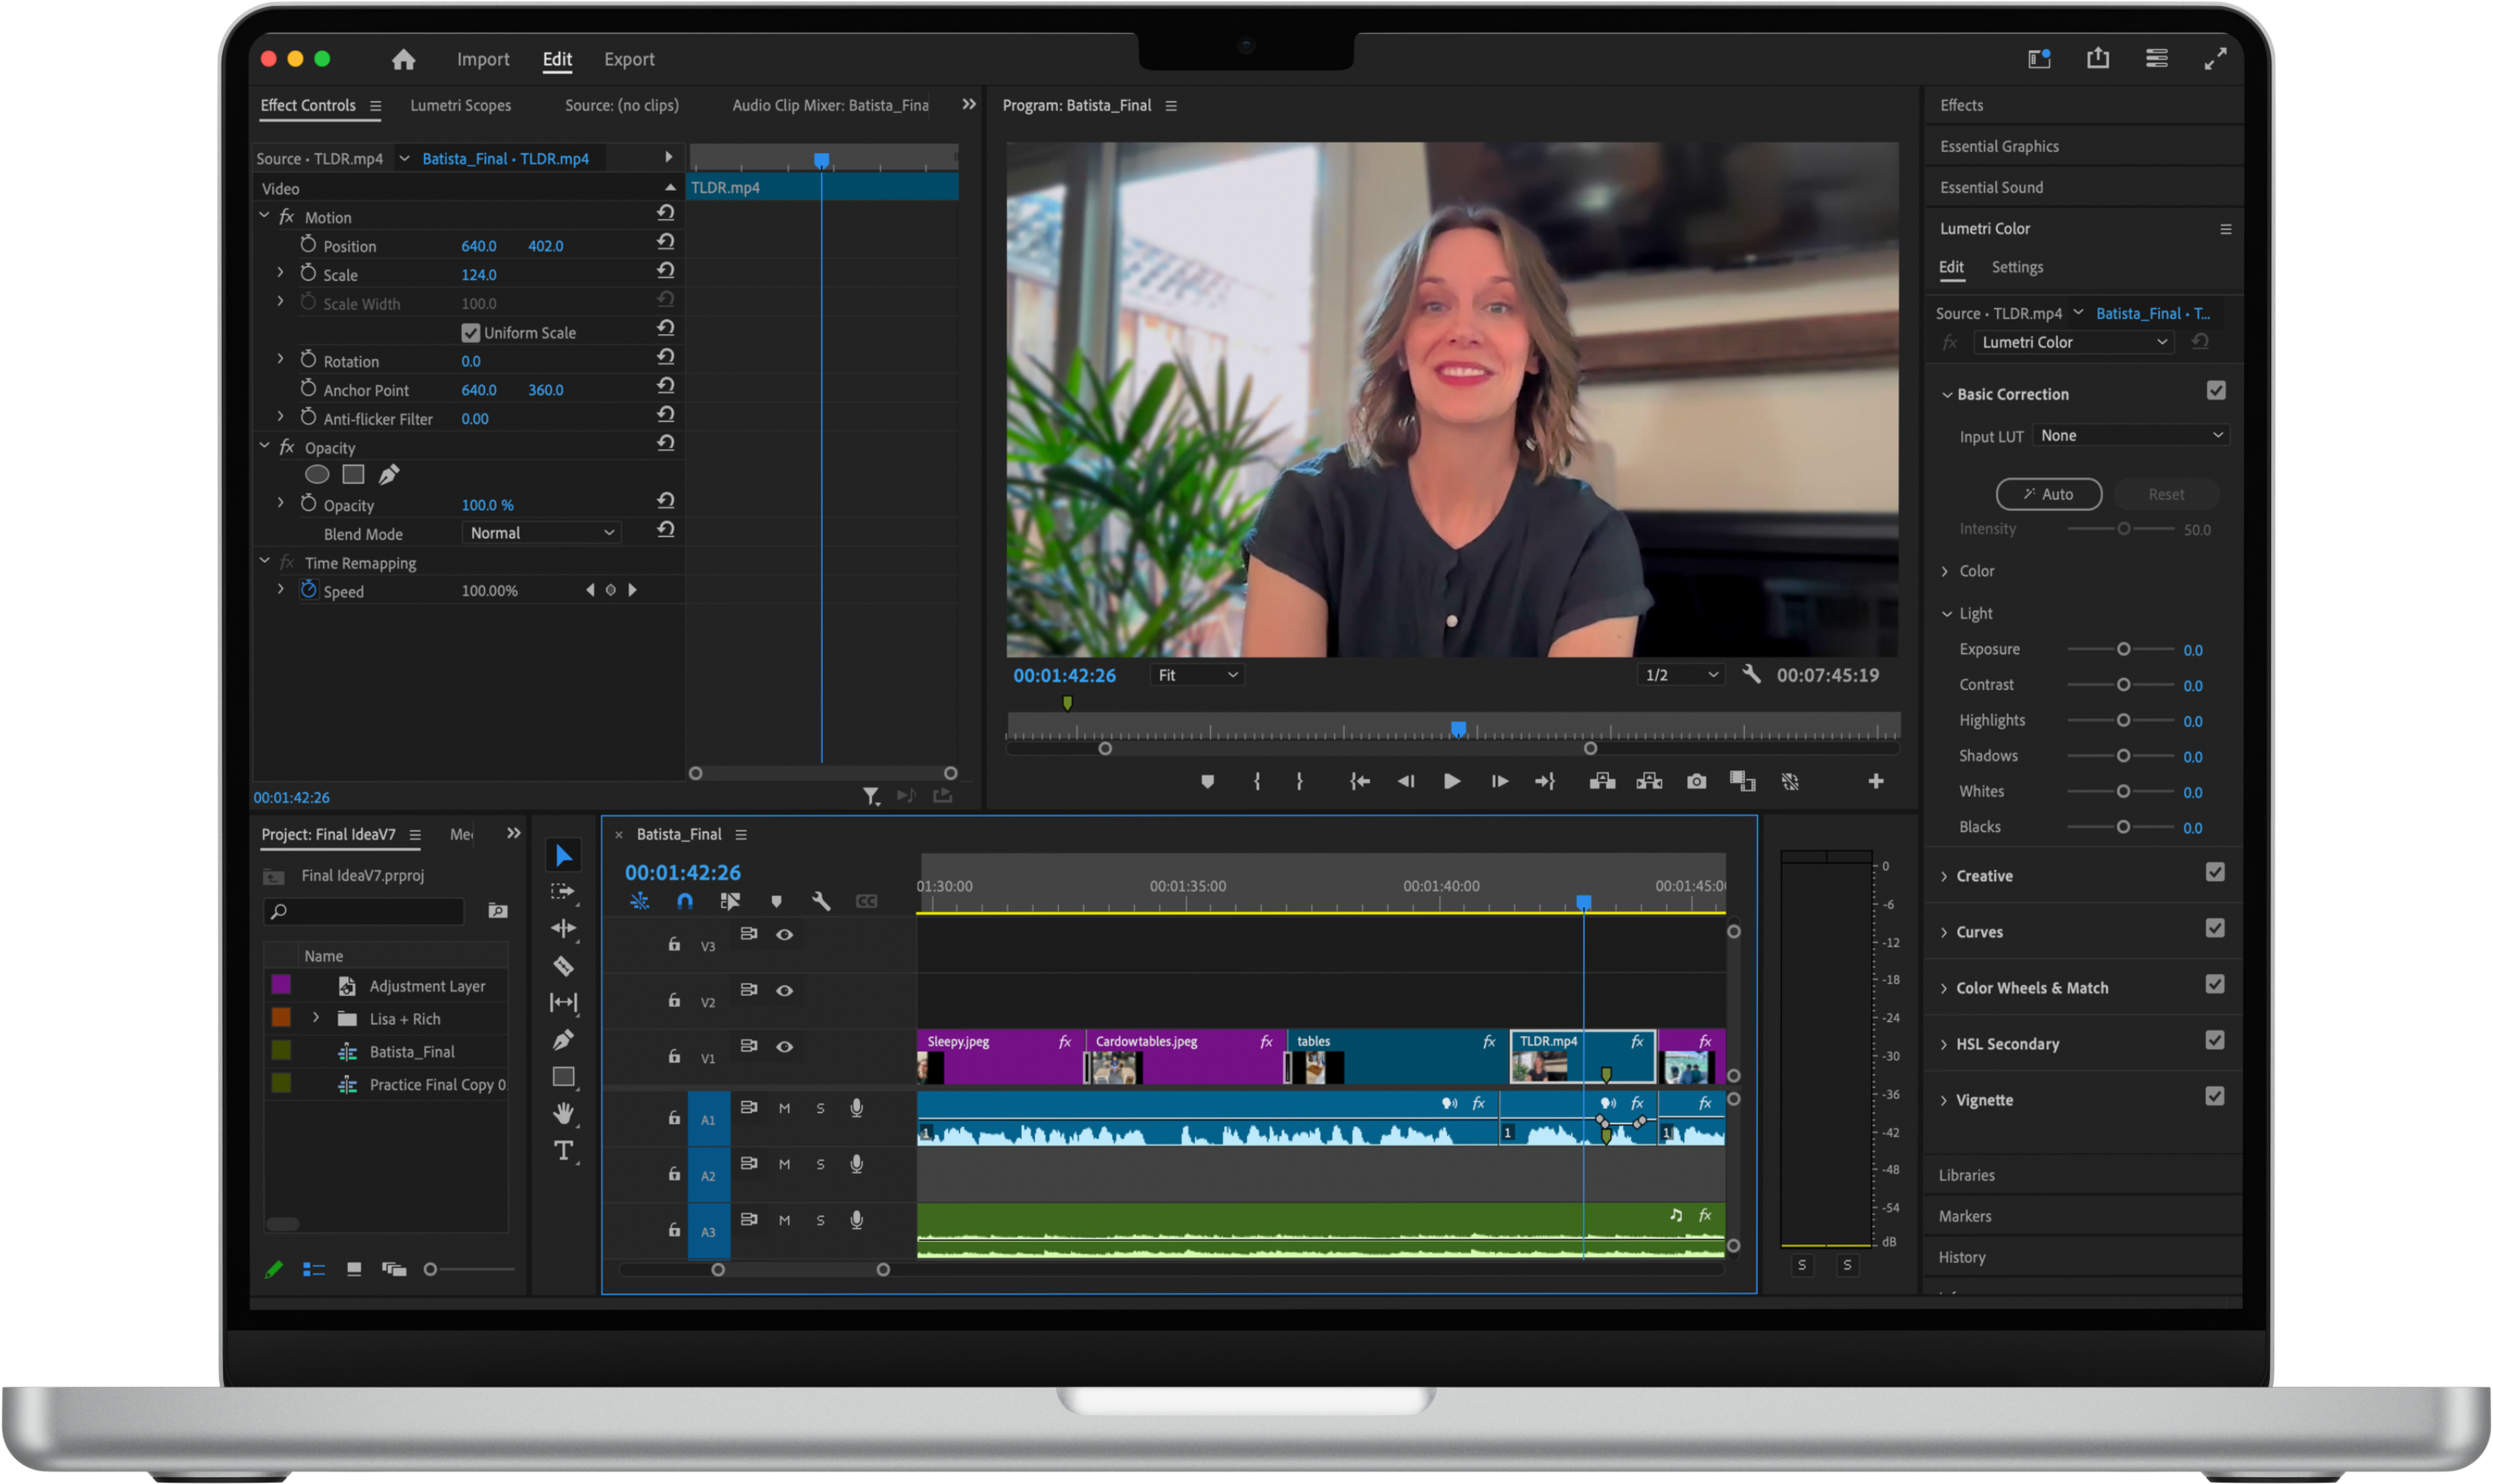This screenshot has width=2493, height=1484.
Task: Step back one frame
Action: tap(1406, 781)
